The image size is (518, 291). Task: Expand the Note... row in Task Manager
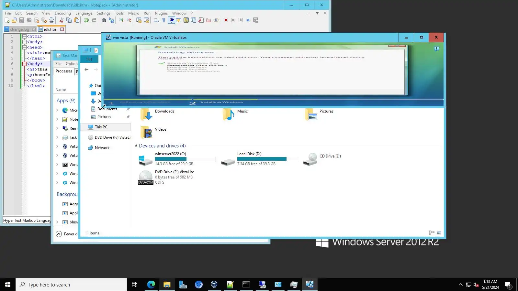pyautogui.click(x=57, y=119)
